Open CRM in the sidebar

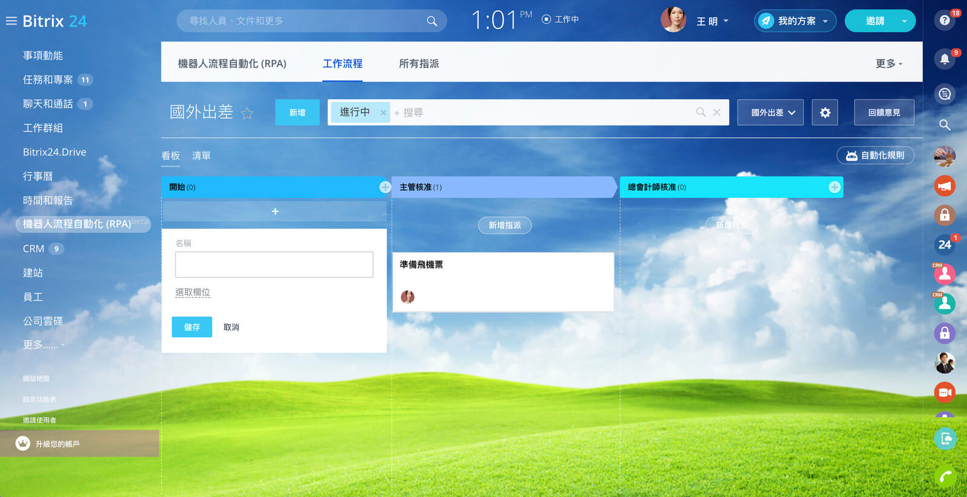[x=33, y=249]
